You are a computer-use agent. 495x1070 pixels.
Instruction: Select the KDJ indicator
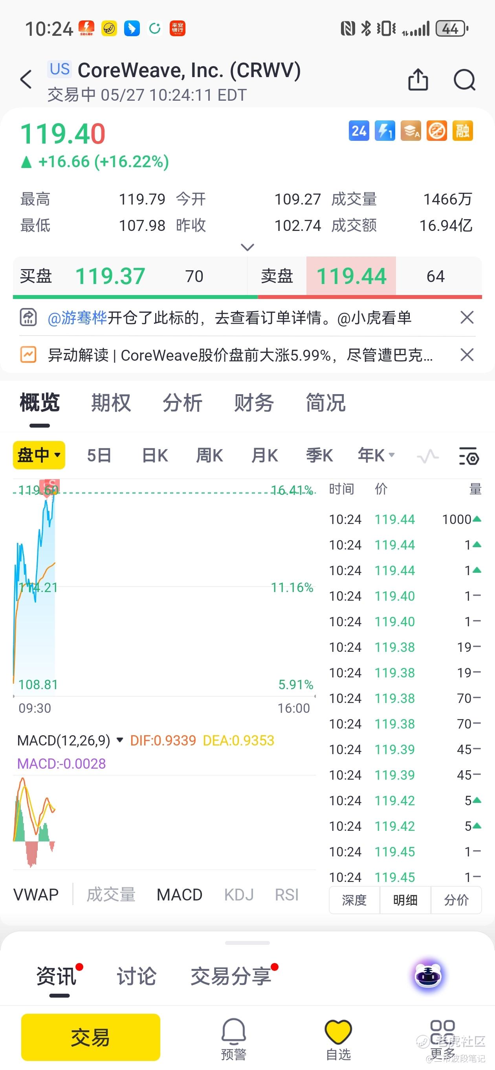239,895
